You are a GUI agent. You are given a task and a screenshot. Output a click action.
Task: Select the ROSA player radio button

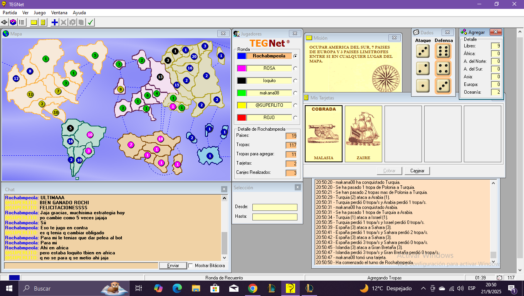(x=296, y=69)
